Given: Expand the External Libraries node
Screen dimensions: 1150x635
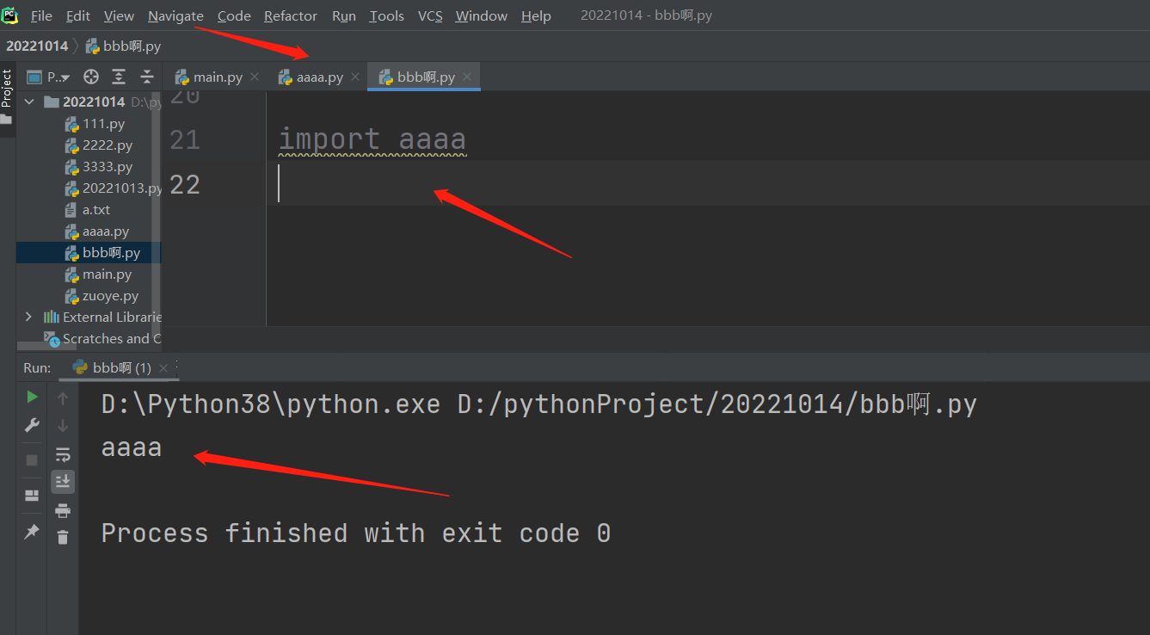Looking at the screenshot, I should coord(28,317).
